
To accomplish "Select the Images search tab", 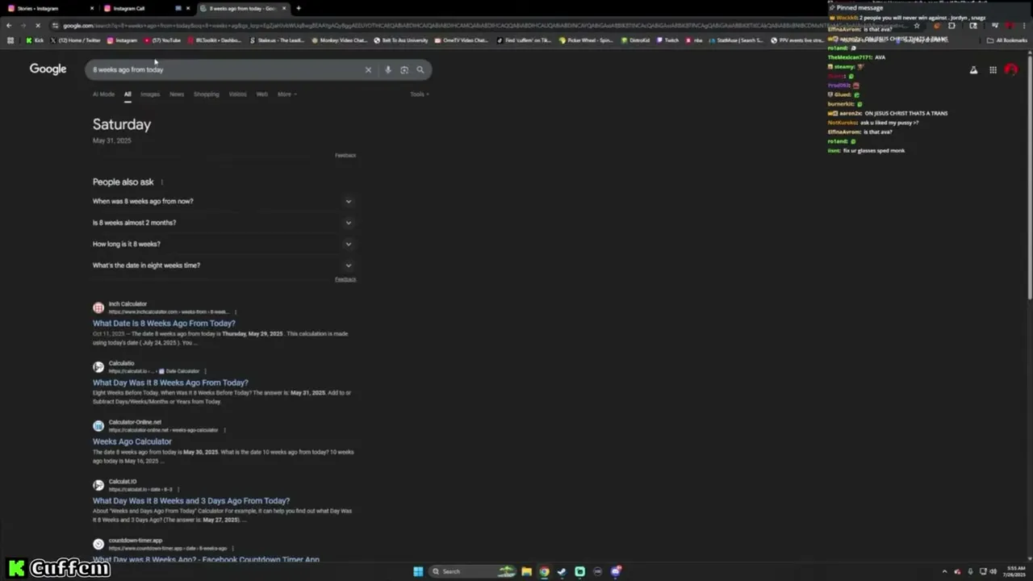I will tap(150, 94).
